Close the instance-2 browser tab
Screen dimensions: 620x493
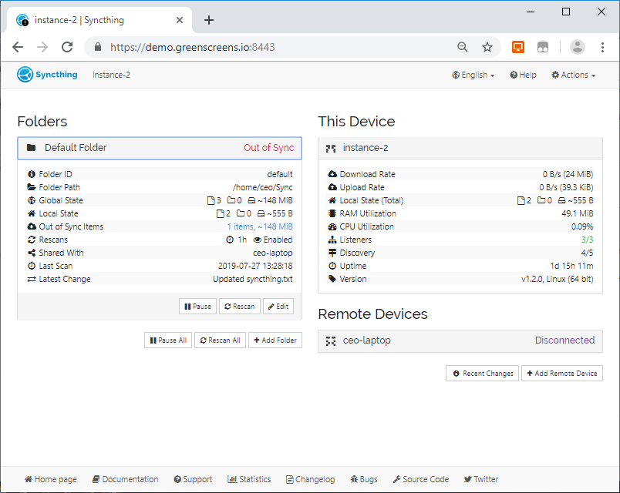click(x=180, y=20)
